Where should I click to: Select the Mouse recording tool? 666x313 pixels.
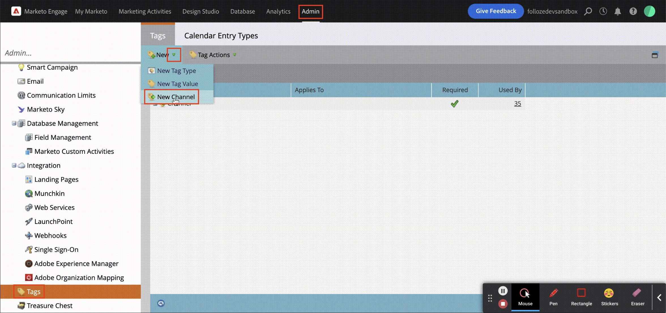525,297
